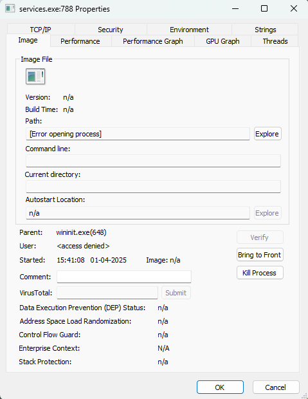Click the Bring to Front button
The height and width of the screenshot is (399, 308).
(260, 255)
